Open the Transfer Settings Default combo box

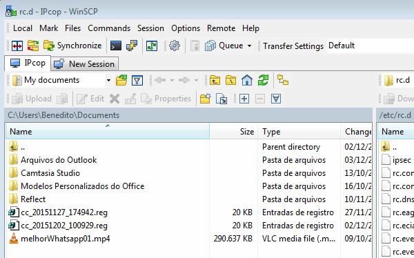370,46
